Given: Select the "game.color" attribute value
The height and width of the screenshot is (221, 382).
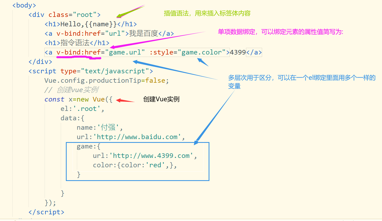Looking at the screenshot, I should (x=202, y=52).
